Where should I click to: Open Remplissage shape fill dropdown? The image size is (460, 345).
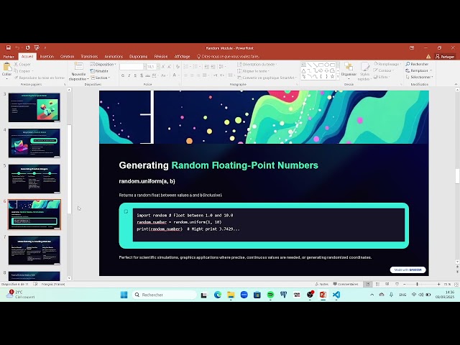click(387, 64)
